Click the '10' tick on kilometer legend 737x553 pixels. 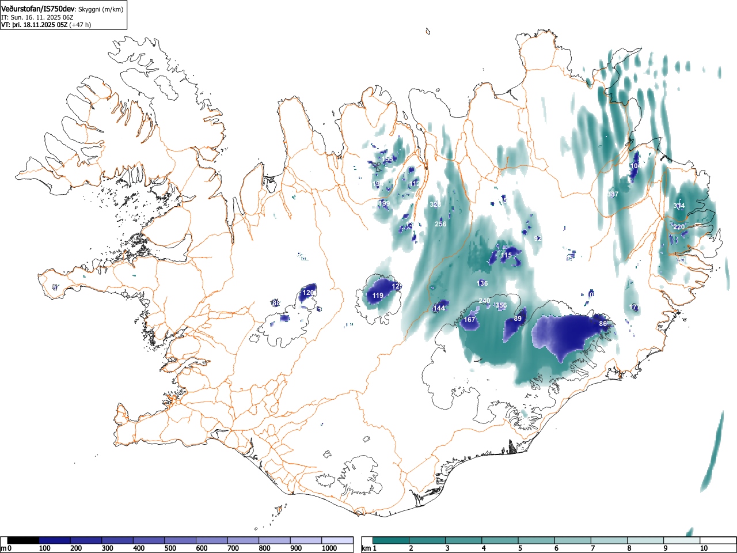703,548
